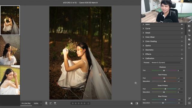The height and width of the screenshot is (108, 192).
Task: Click Blue Primary Hue value field +12
Action: pyautogui.click(x=180, y=100)
